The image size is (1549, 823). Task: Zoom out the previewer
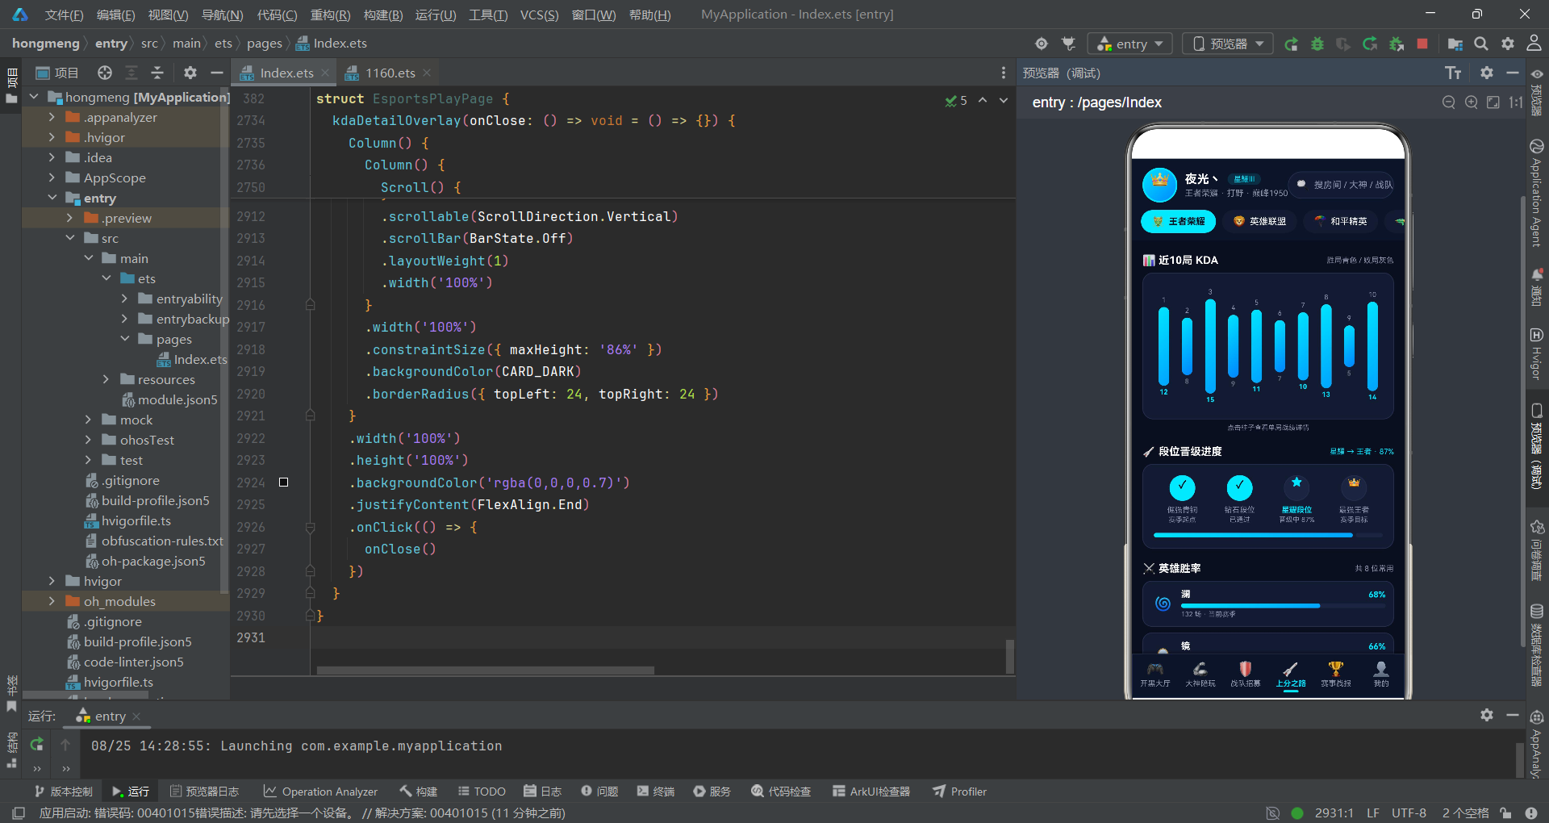coord(1449,102)
